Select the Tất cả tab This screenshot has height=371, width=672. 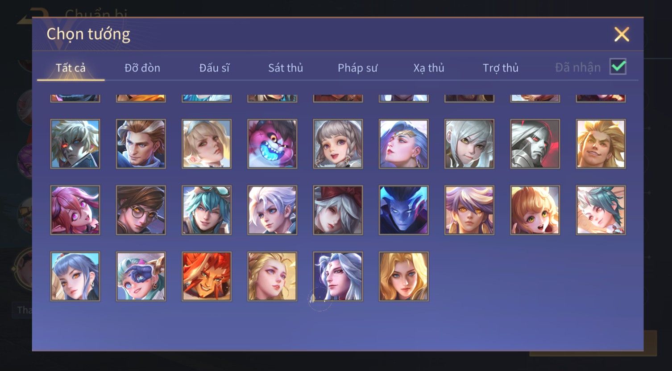click(71, 68)
